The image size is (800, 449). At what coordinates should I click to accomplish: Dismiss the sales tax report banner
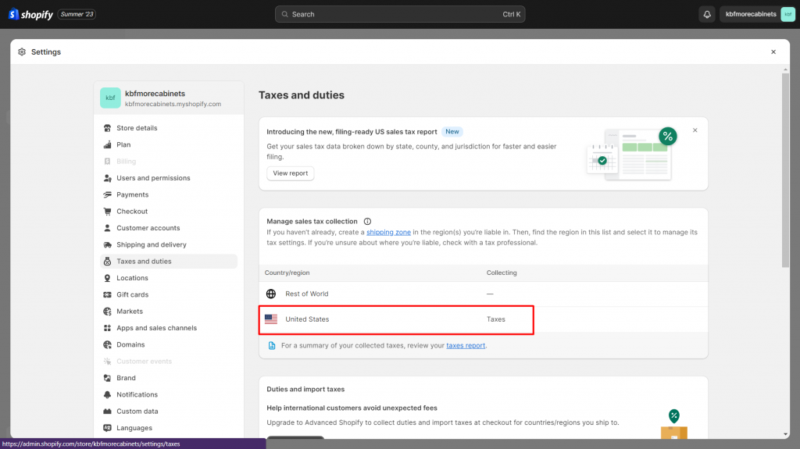pyautogui.click(x=695, y=130)
